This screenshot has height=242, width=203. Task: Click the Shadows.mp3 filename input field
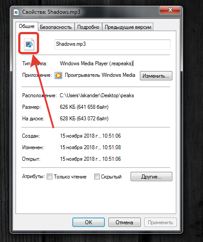(x=112, y=44)
